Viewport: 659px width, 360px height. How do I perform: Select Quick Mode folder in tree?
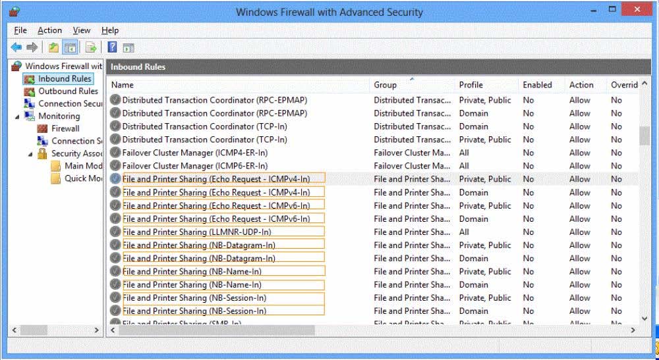[83, 178]
